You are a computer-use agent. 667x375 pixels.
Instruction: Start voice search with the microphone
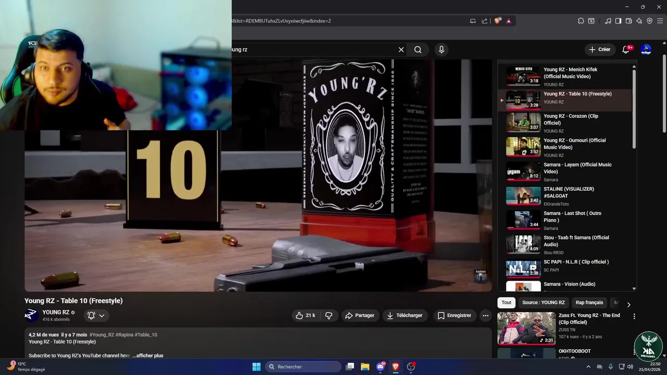click(x=441, y=49)
